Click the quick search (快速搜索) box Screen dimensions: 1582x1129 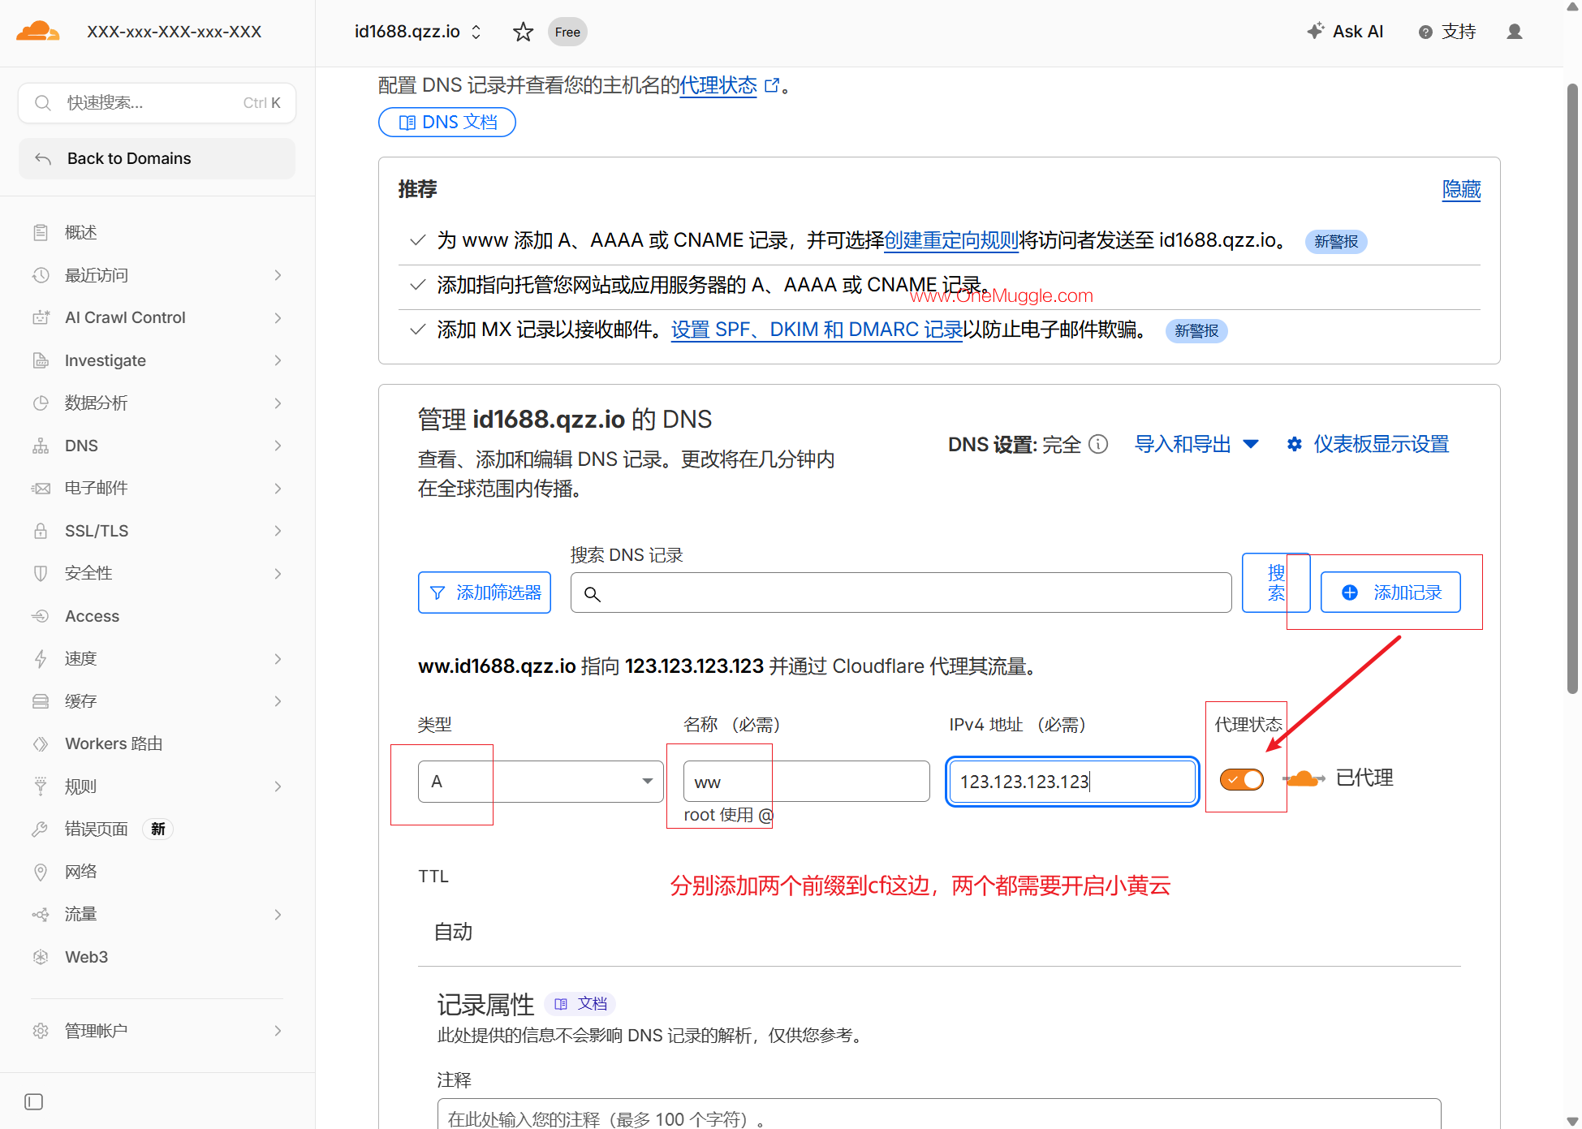tap(157, 103)
